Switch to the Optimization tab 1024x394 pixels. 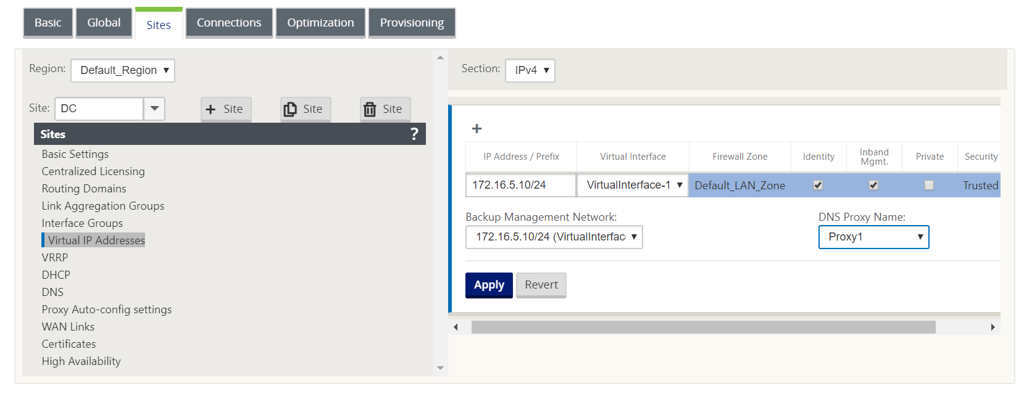tap(320, 23)
